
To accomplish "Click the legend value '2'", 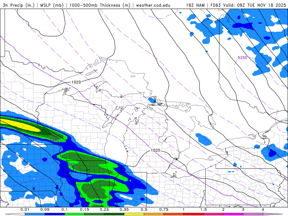I will [223, 210].
